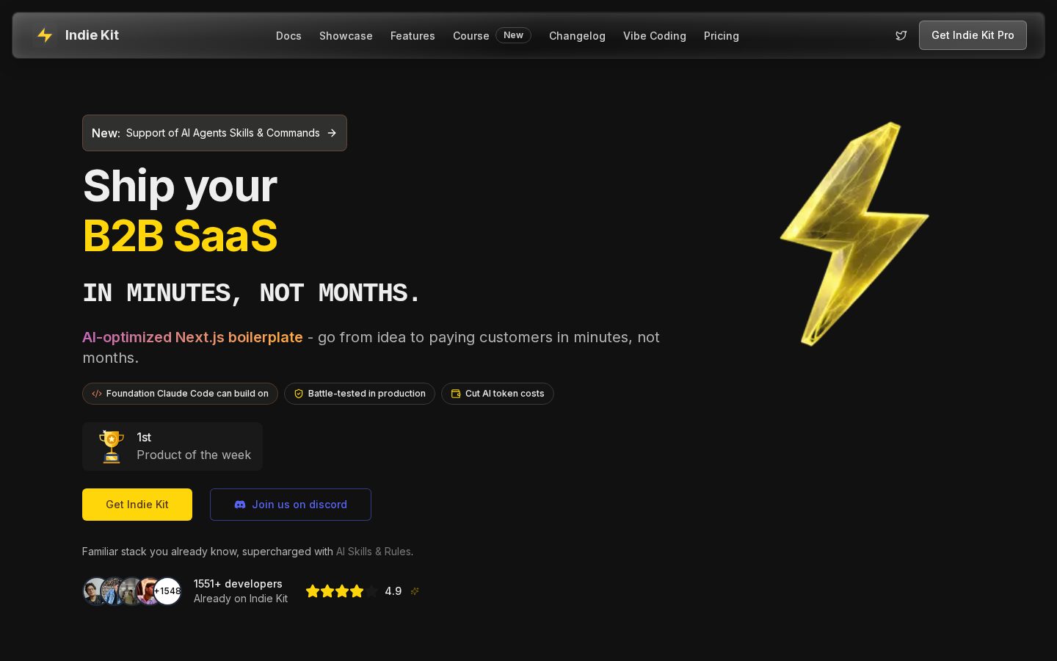Viewport: 1057px width, 661px height.
Task: Open the Support of AI Agents Skills announcement
Action: [214, 133]
